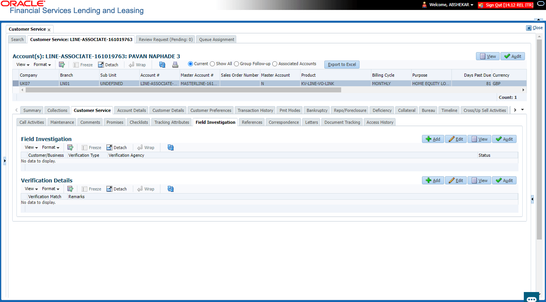Viewport: 546px width, 302px height.
Task: Click Add button in Field Investigation section
Action: (x=433, y=139)
